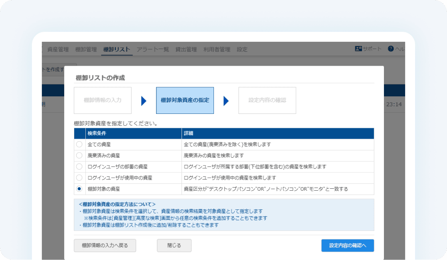Viewport: 447px width, 260px height.
Task: Switch to the 棚卸リスト tab
Action: click(117, 49)
